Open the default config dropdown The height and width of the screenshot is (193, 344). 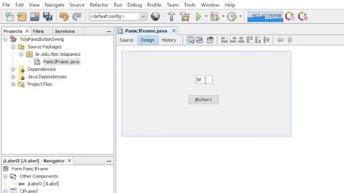click(x=143, y=17)
